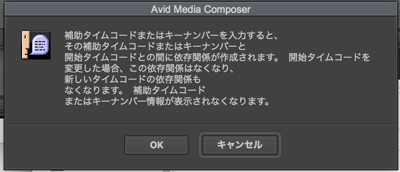Click the line starting その補助タイムコード
400x172 pixels.
point(155,47)
